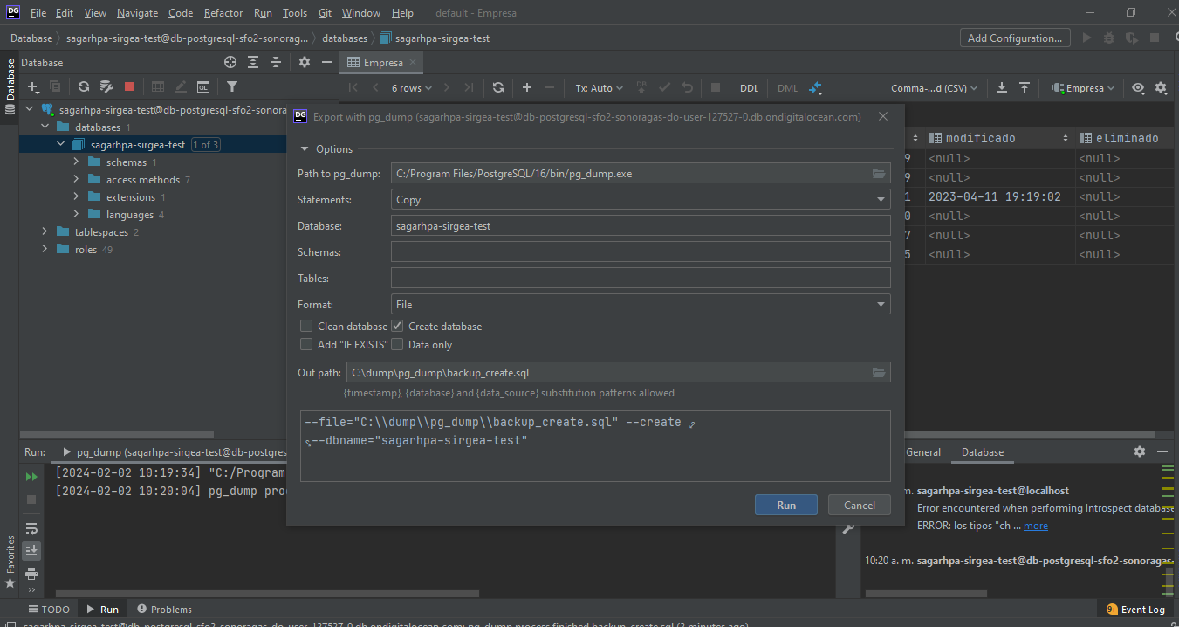
Task: Open the Problems tool window tab
Action: point(163,610)
